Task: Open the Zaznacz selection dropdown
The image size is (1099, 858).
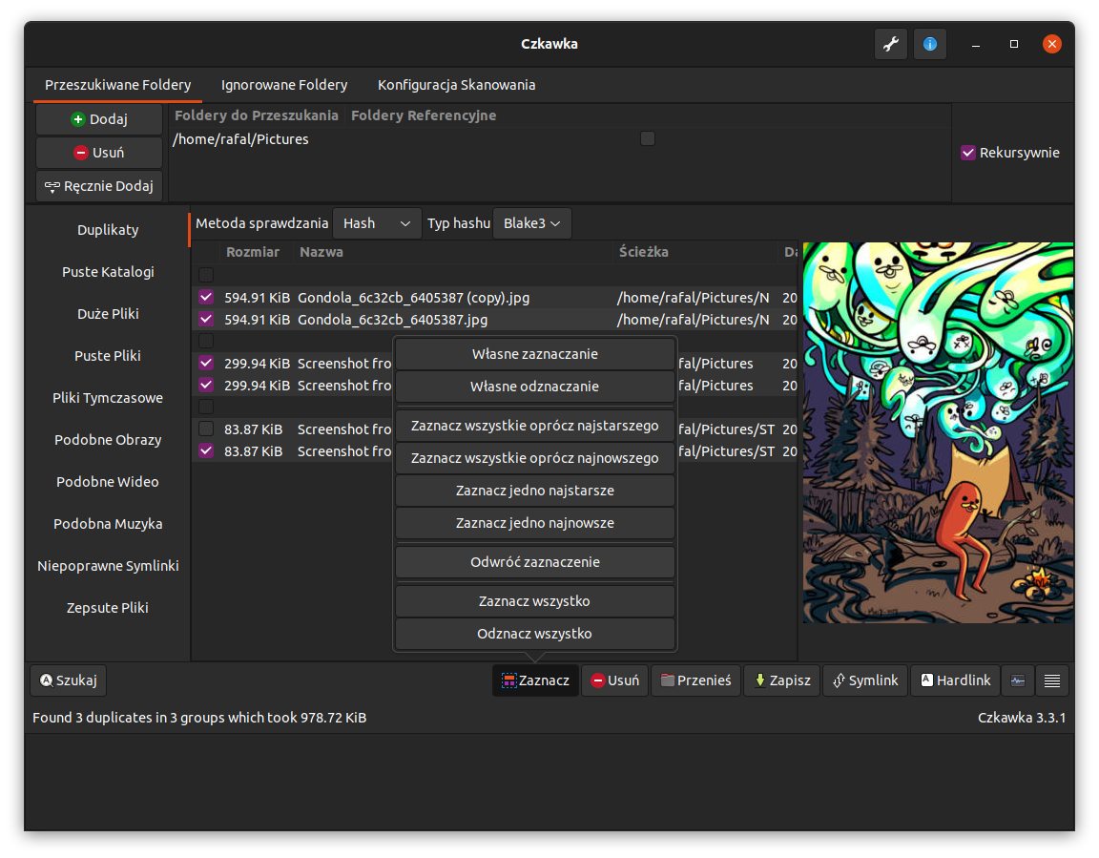Action: 535,680
